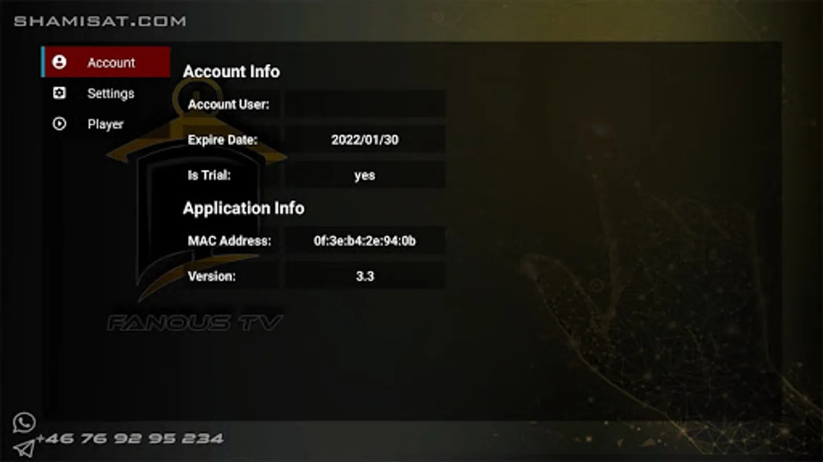The height and width of the screenshot is (462, 823).
Task: Click the Account User label
Action: point(228,104)
